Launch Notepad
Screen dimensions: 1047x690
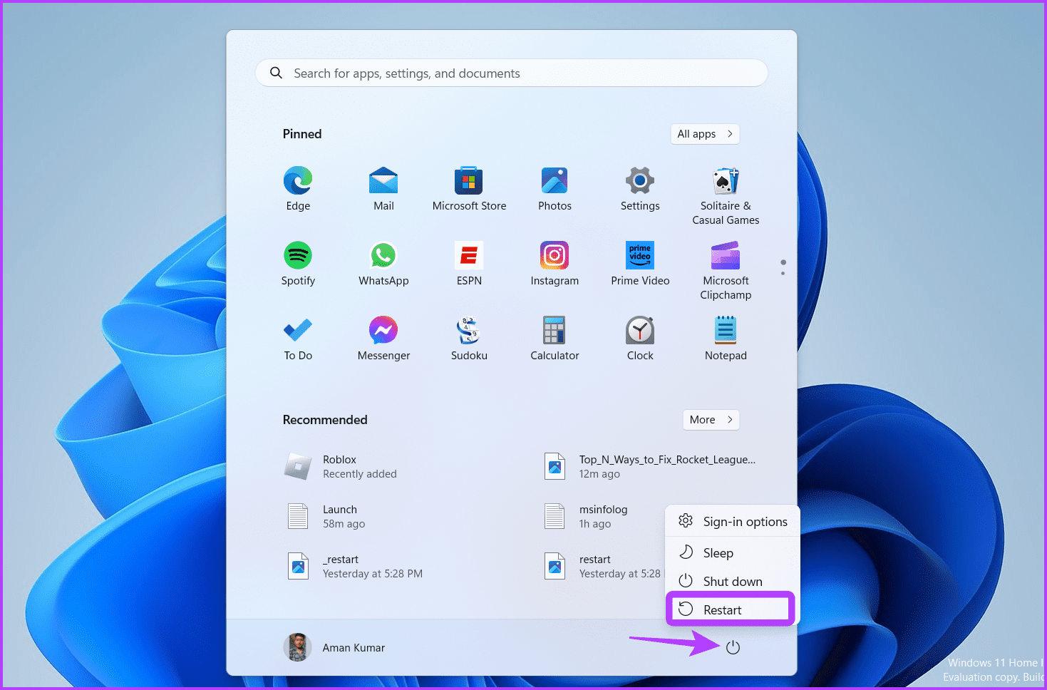click(726, 338)
